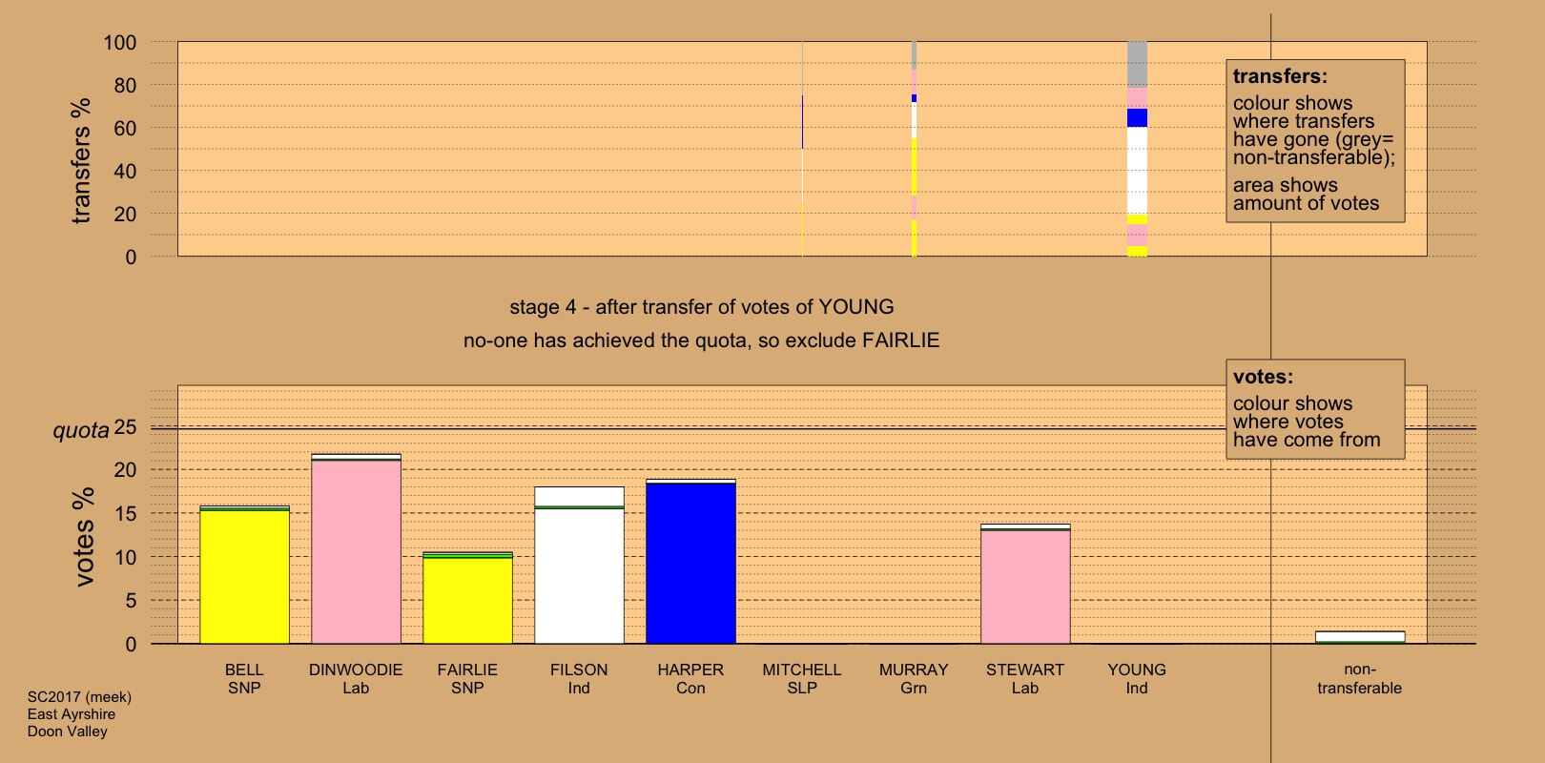Viewport: 1545px width, 763px height.
Task: Click the non-transferable votes bar
Action: coord(1359,636)
